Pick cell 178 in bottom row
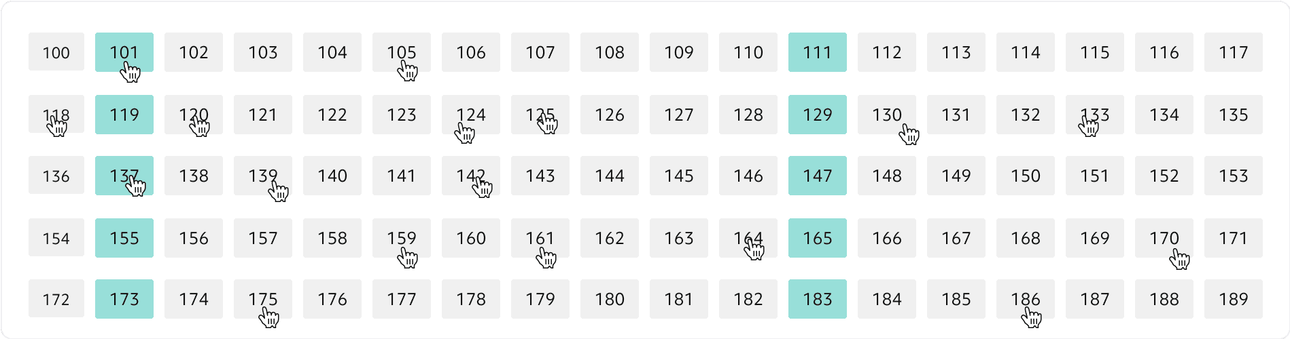Viewport: 1290px width, 339px height. pos(470,299)
